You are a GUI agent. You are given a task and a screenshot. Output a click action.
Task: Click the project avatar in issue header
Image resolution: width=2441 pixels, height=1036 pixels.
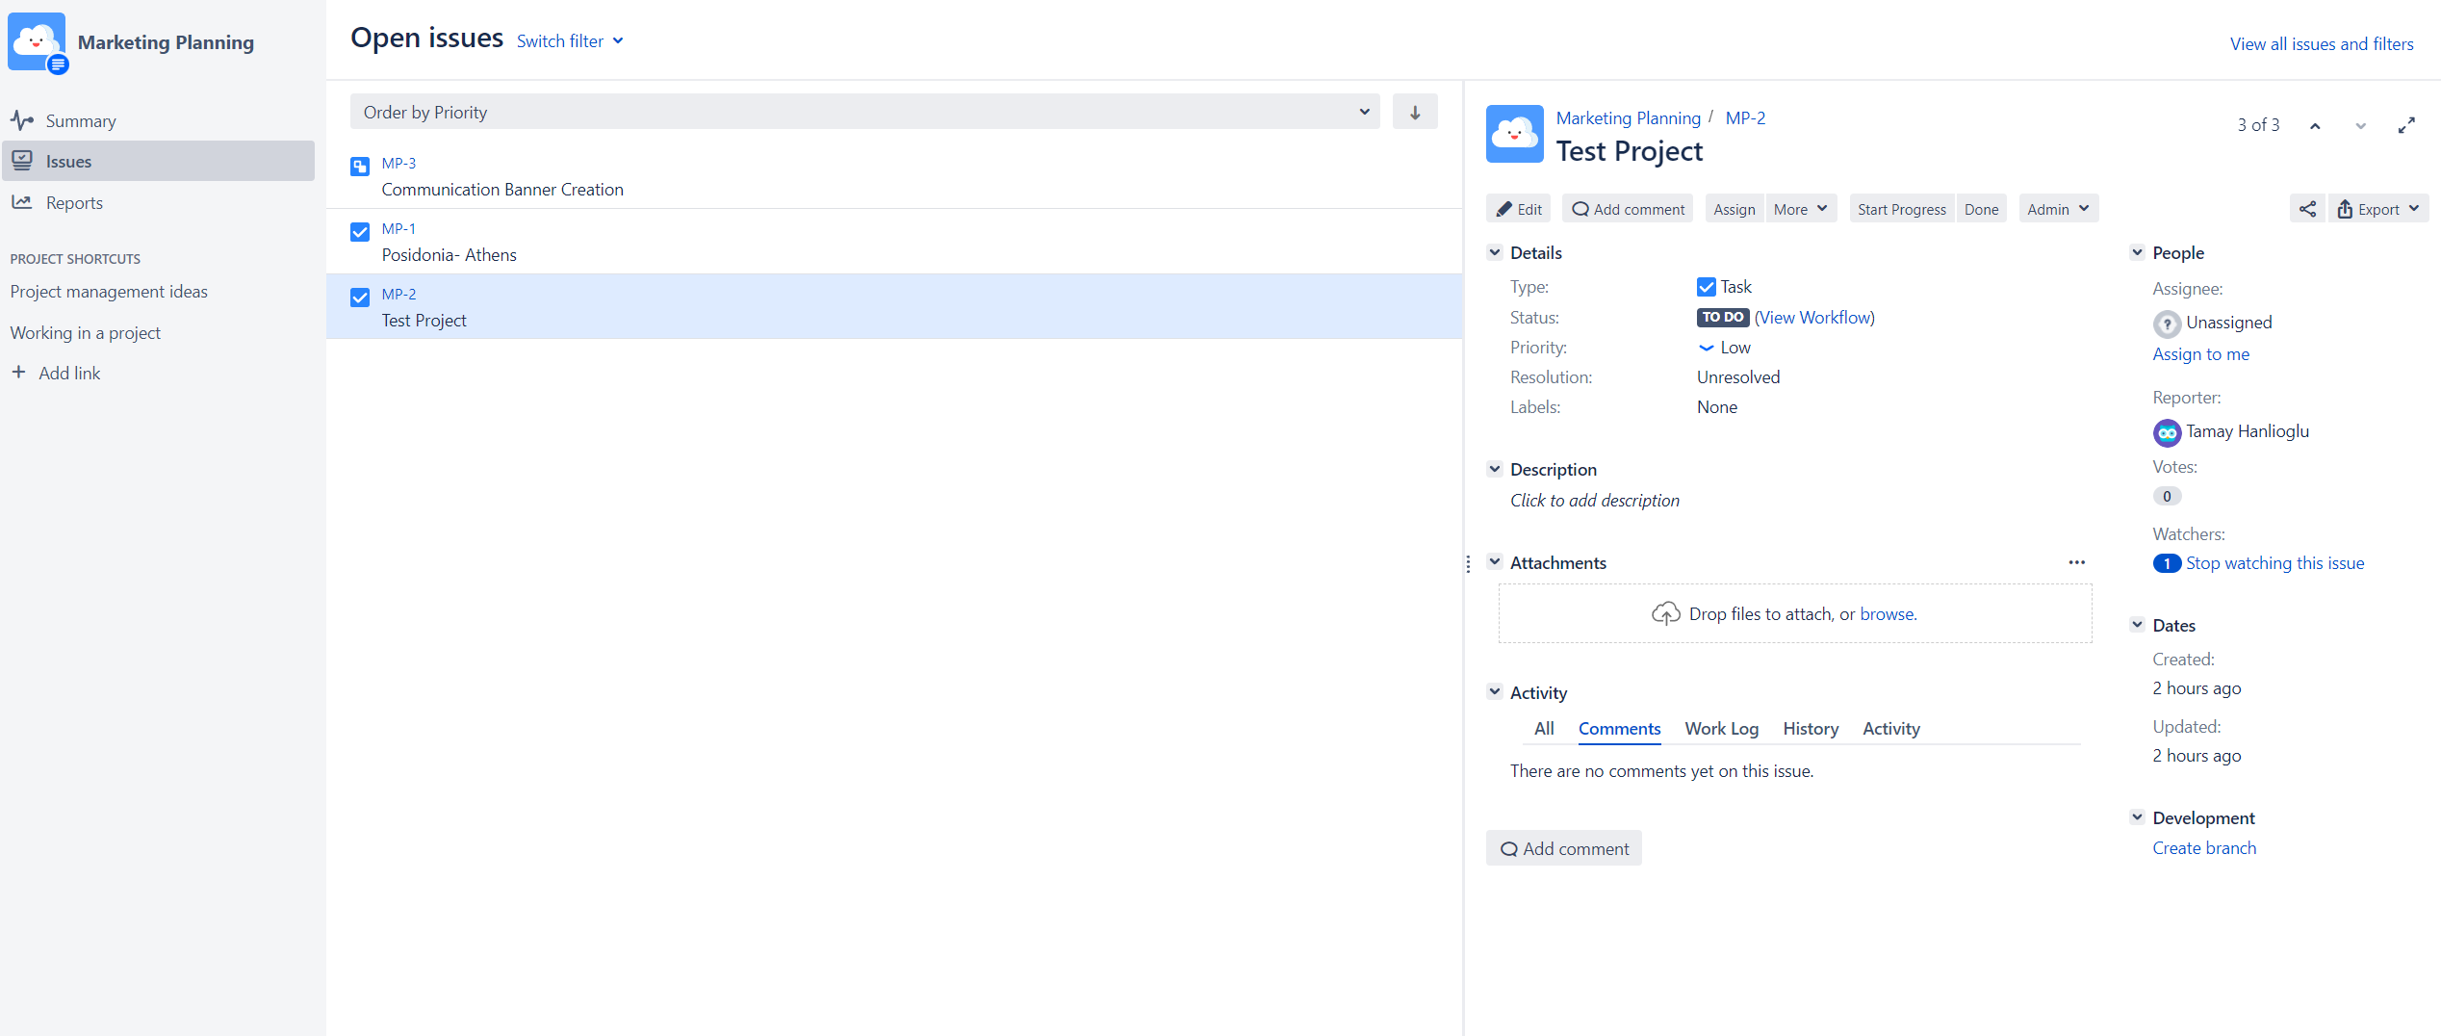click(1515, 134)
